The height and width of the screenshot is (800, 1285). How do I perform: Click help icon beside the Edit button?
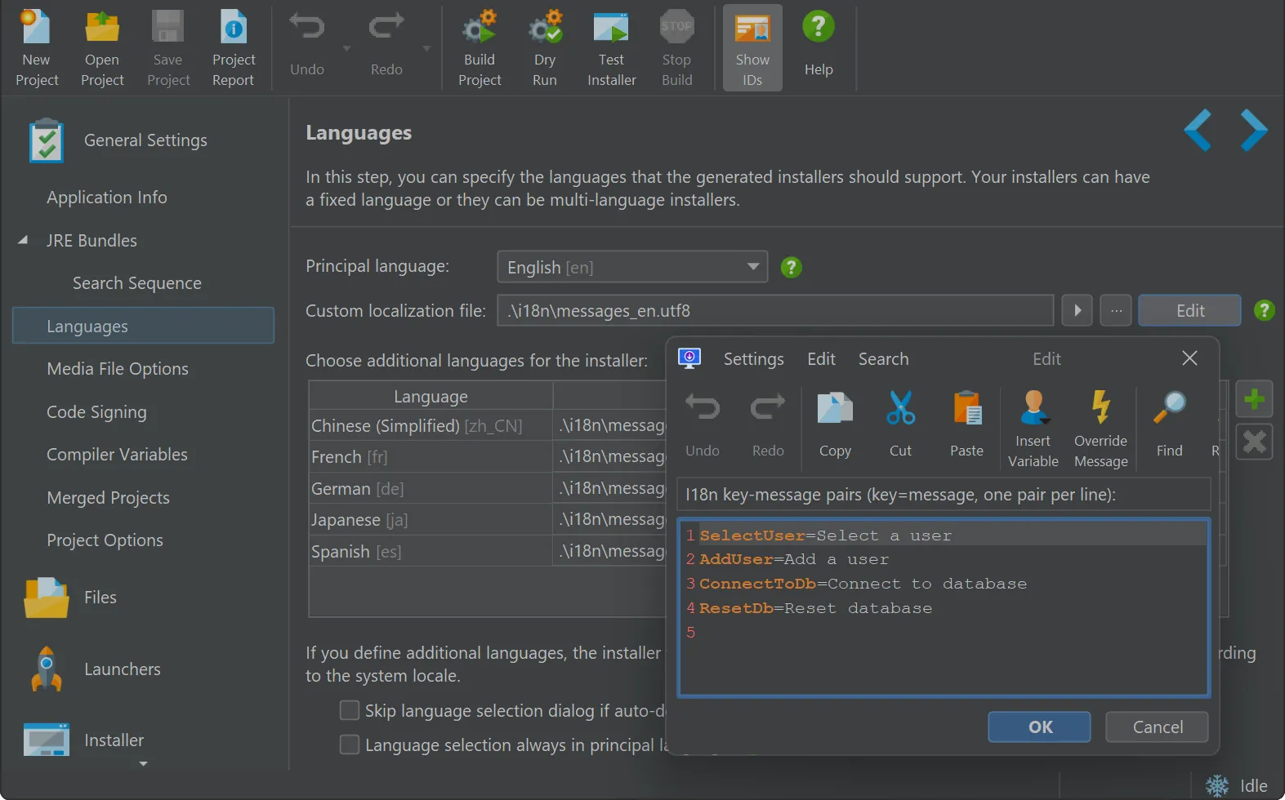click(1264, 310)
